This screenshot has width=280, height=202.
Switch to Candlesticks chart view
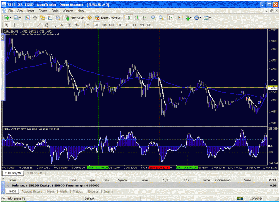pos(137,17)
